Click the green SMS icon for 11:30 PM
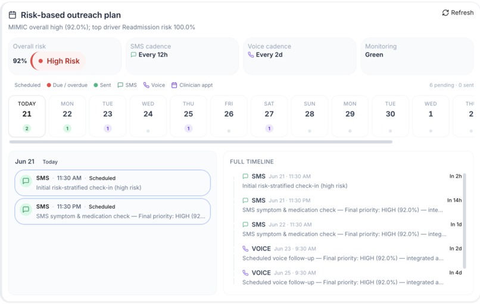 (x=26, y=210)
